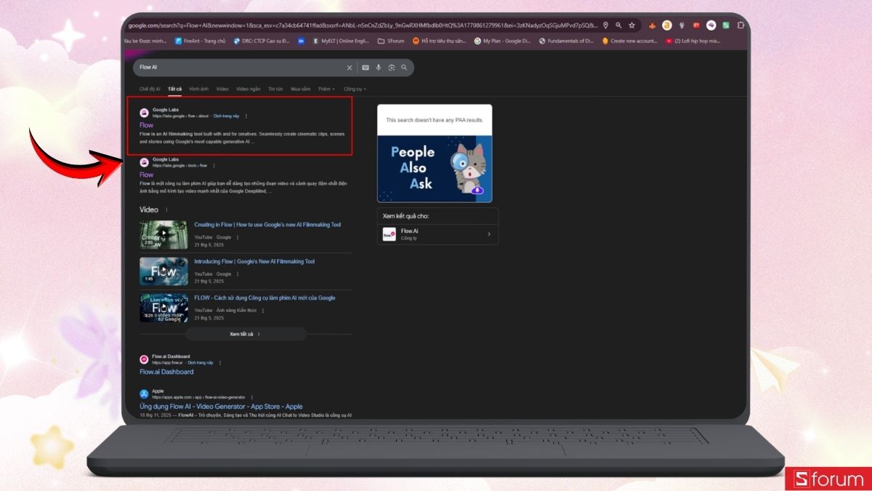Open the on-screen keyboard icon in search bar
Screen dimensions: 872x491
pyautogui.click(x=366, y=67)
